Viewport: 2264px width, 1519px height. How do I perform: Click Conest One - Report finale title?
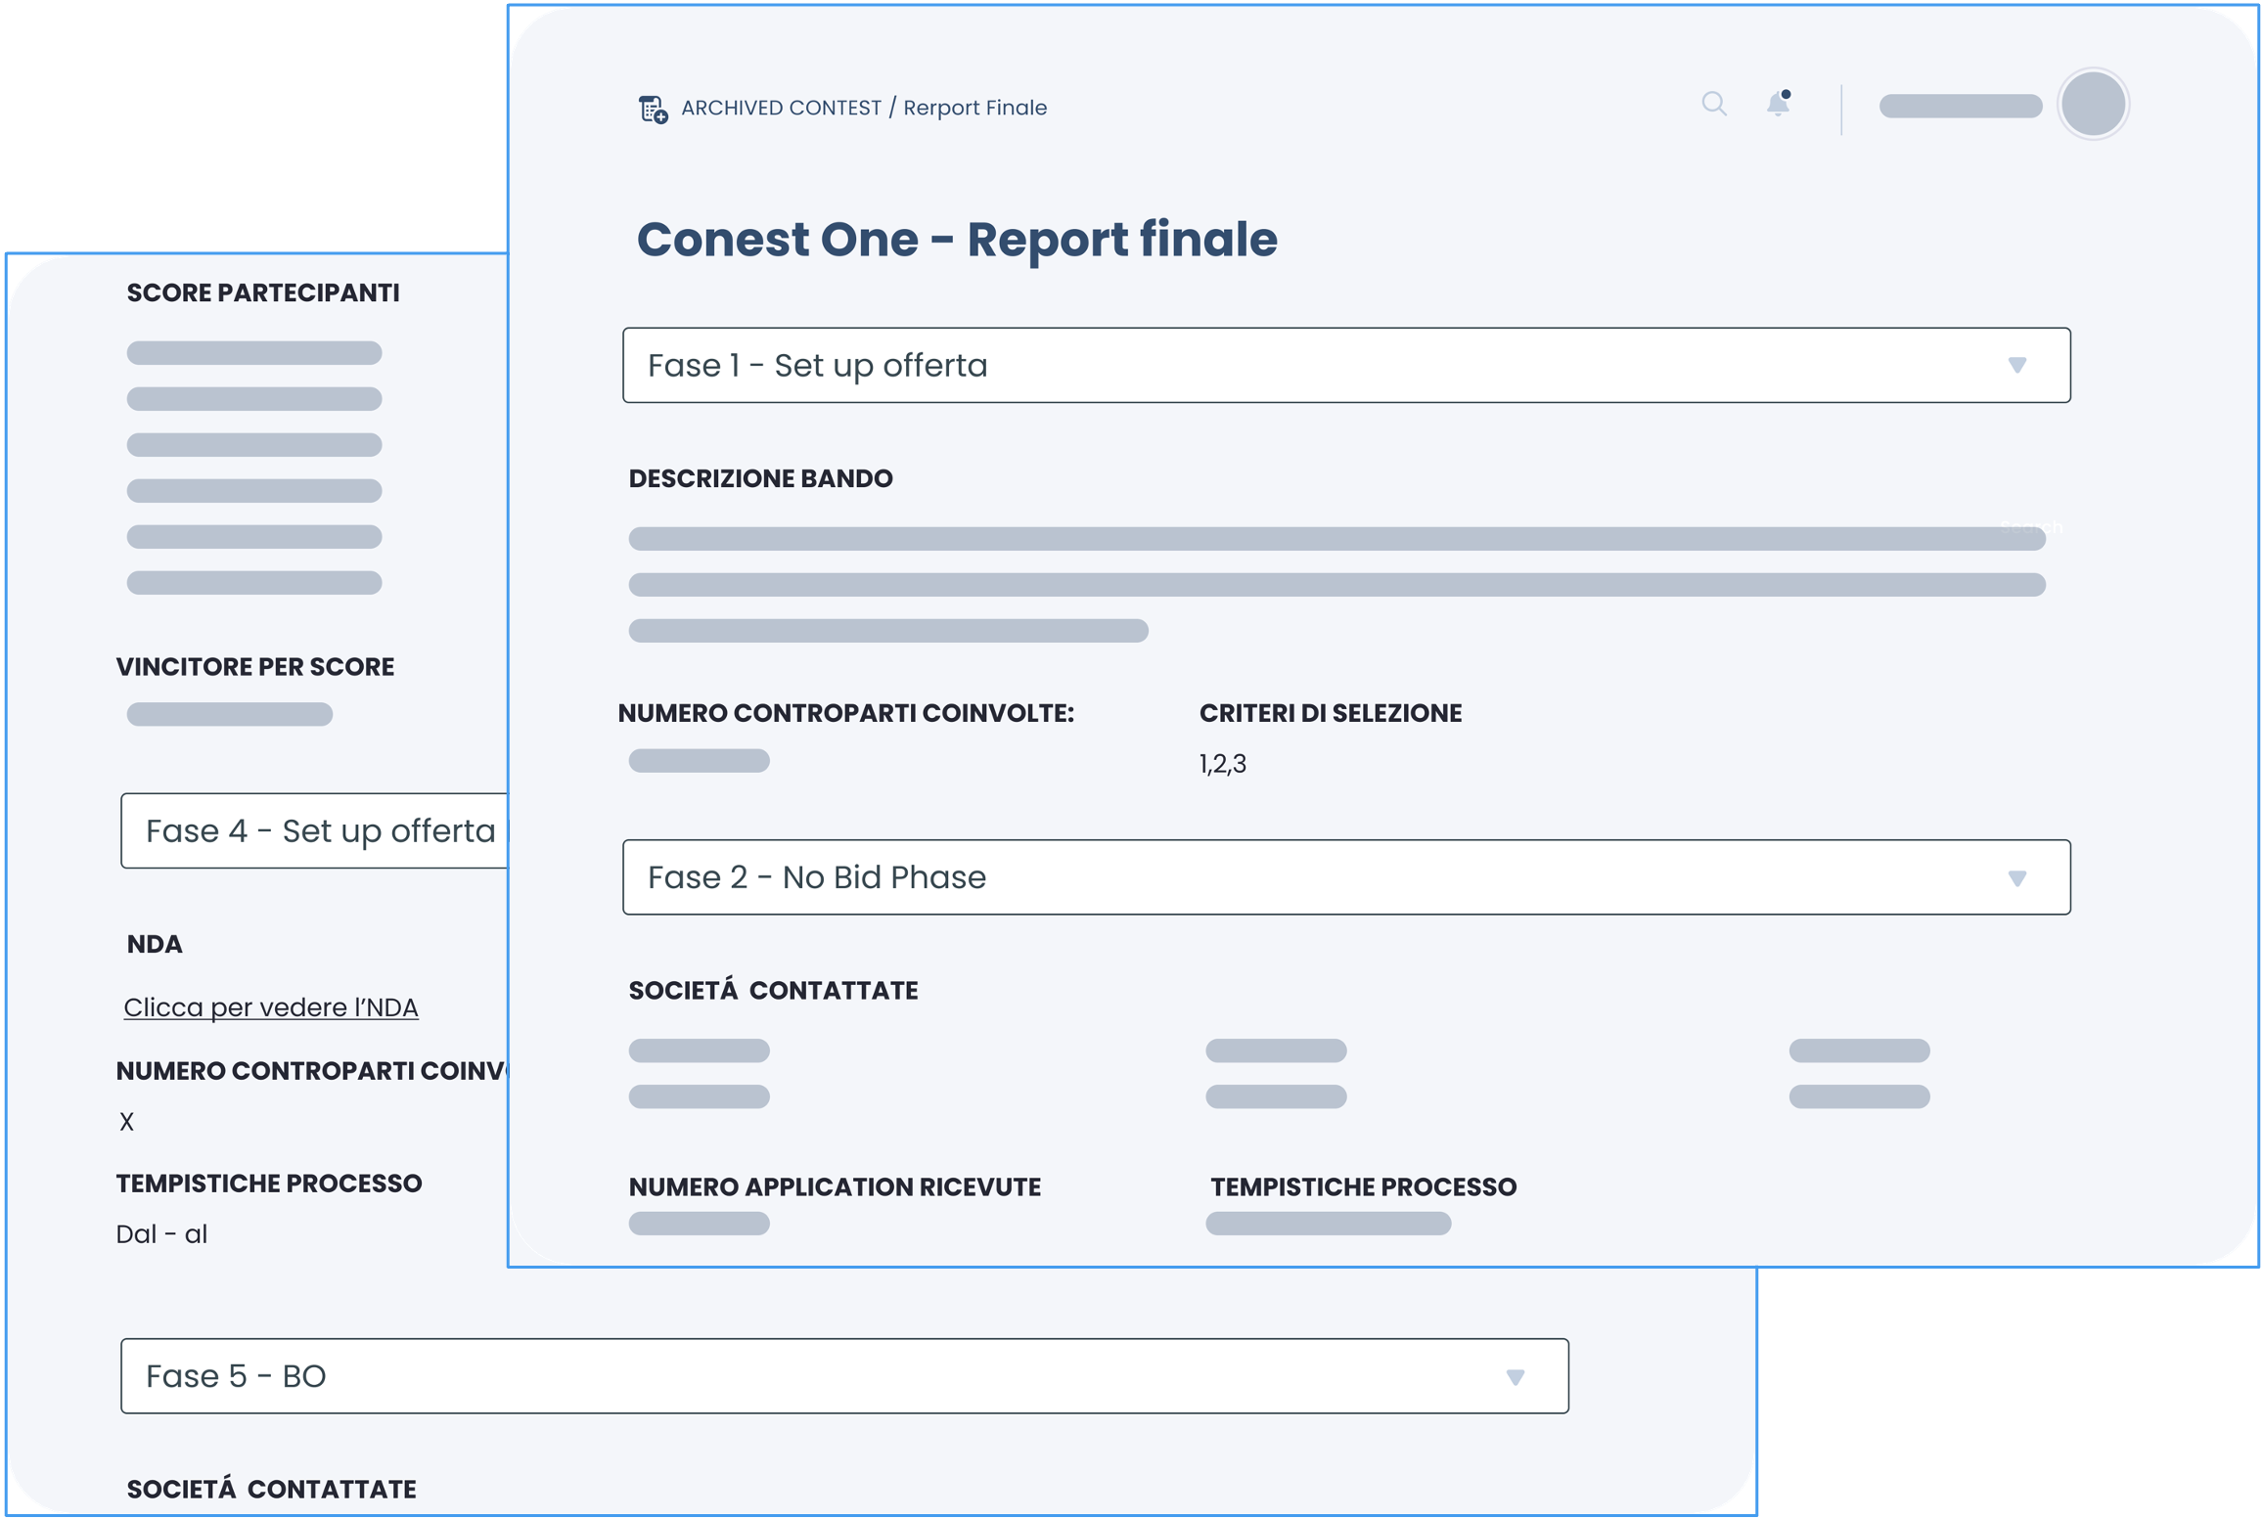point(956,240)
